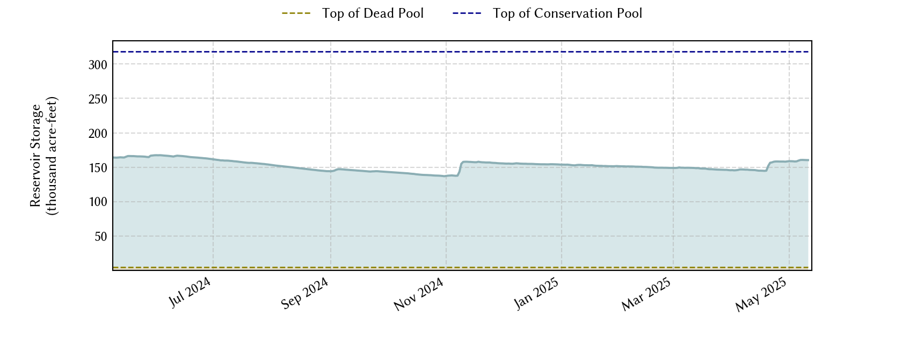The image size is (902, 338).
Task: Click the 250 y-axis tick label
Action: (x=98, y=99)
